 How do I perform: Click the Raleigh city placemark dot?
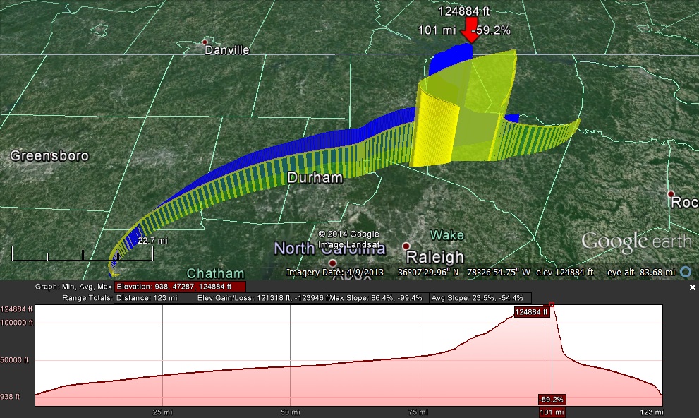coord(406,246)
